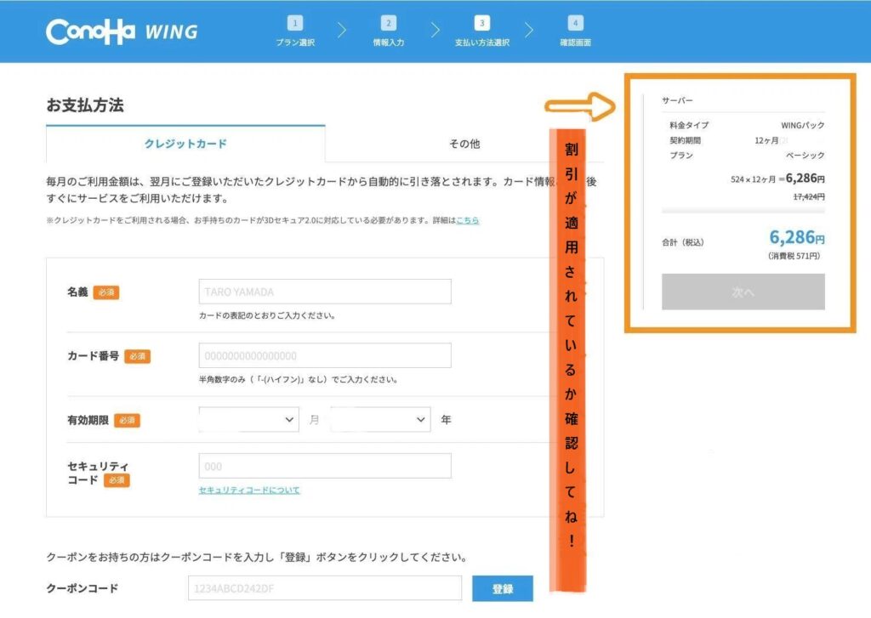This screenshot has height=618, width=871.
Task: Switch to the クレジットカード tab
Action: click(184, 144)
